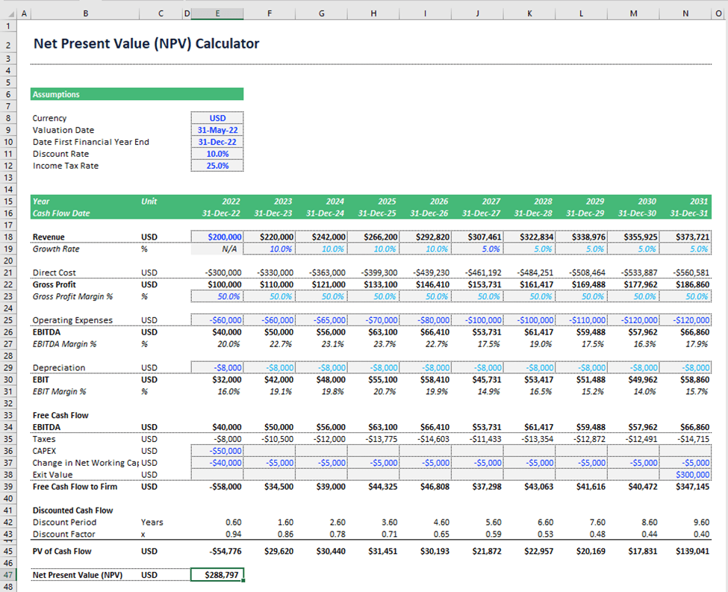Click the Net Present Value (NPV) label
This screenshot has height=592, width=728.
(78, 575)
